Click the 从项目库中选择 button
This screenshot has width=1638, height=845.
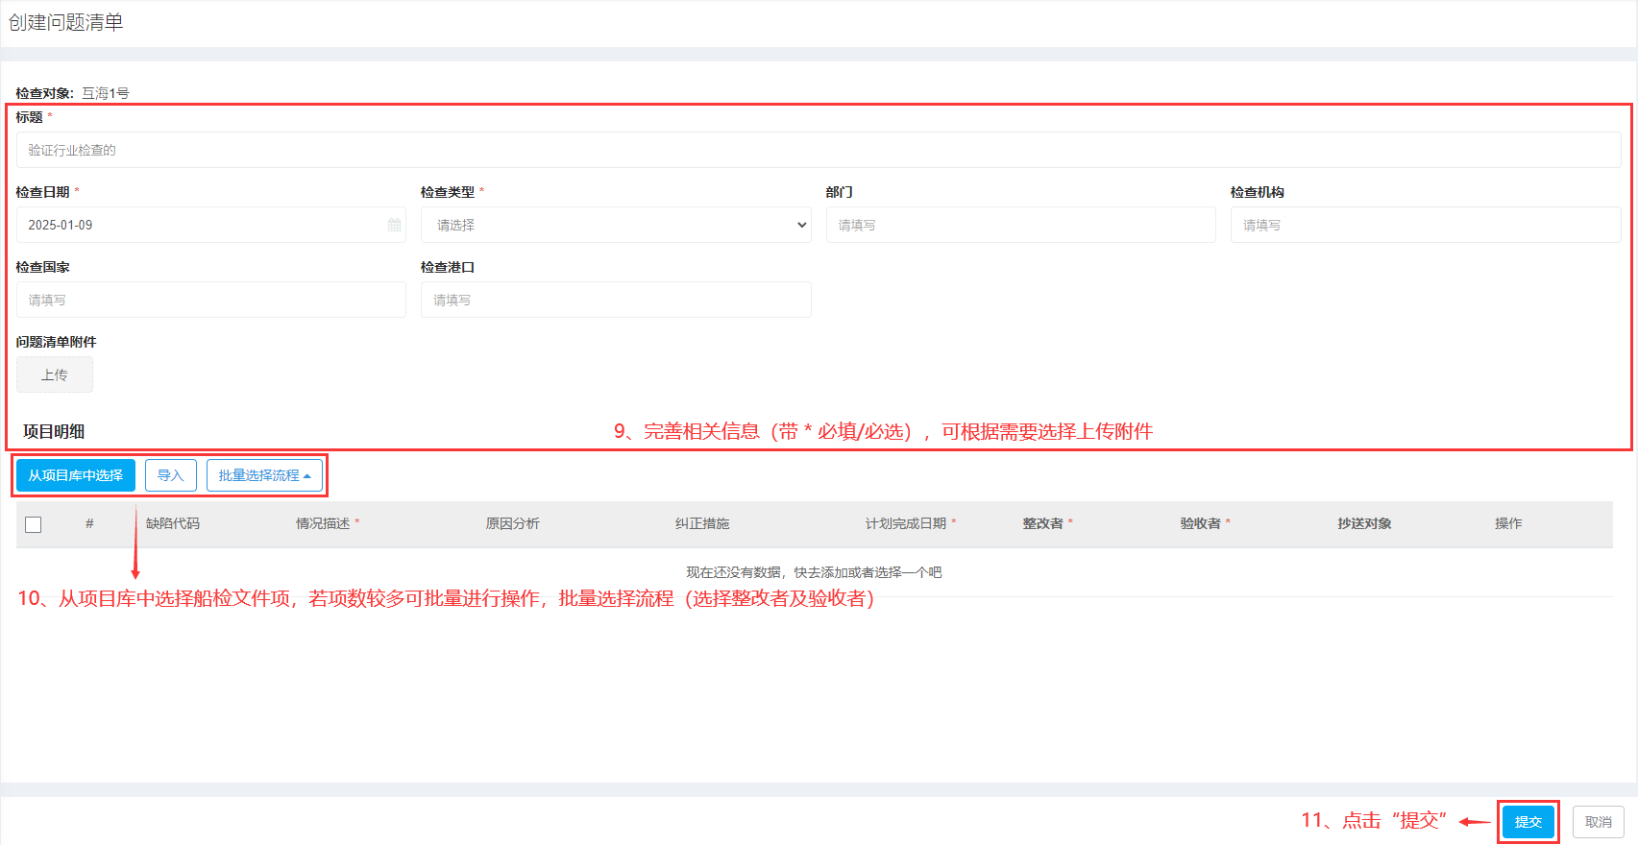pos(76,475)
